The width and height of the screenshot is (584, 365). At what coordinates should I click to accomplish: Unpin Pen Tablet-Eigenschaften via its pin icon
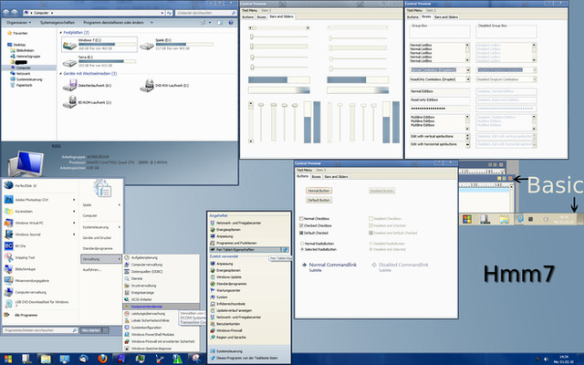[x=285, y=249]
